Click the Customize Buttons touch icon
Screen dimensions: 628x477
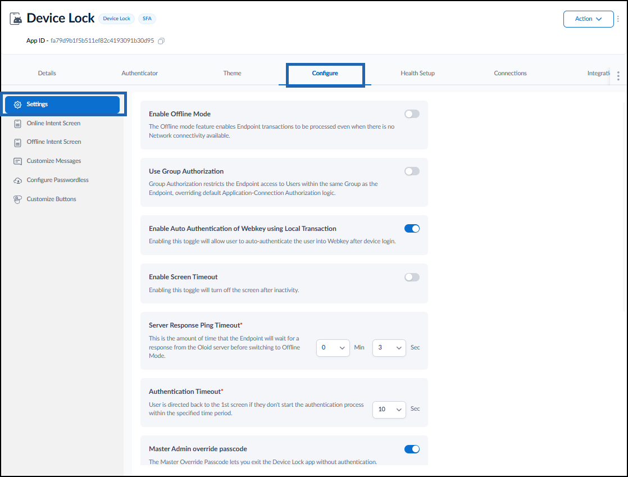[17, 199]
